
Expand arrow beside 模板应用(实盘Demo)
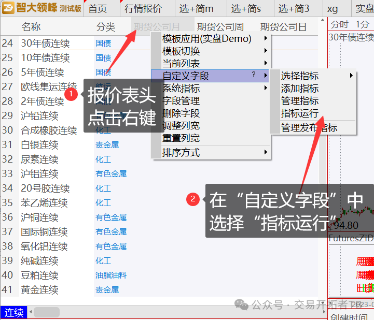[x=266, y=38]
